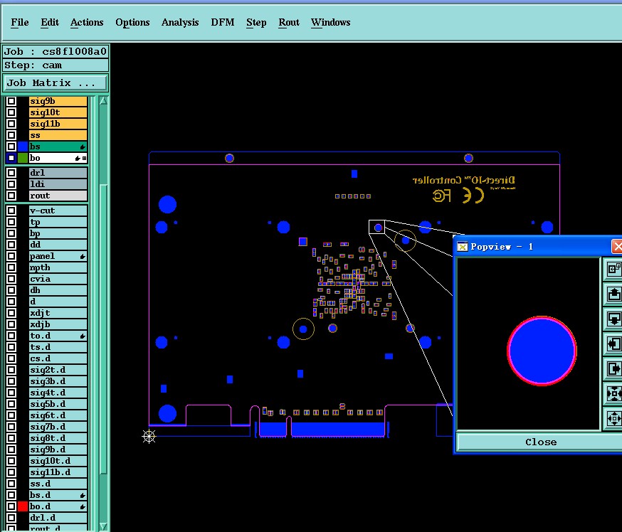Open the Job Matrix panel
The width and height of the screenshot is (622, 532).
[55, 83]
